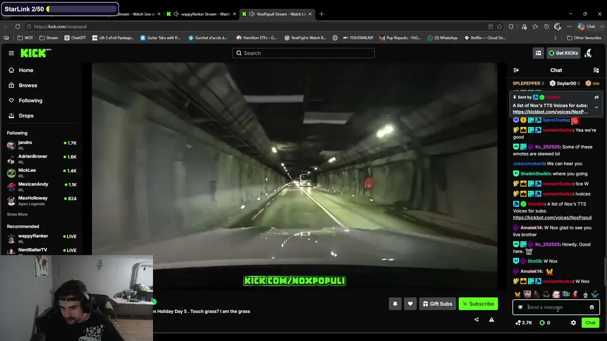Open the browser three-dot settings menu
The width and height of the screenshot is (607, 341).
(x=569, y=27)
